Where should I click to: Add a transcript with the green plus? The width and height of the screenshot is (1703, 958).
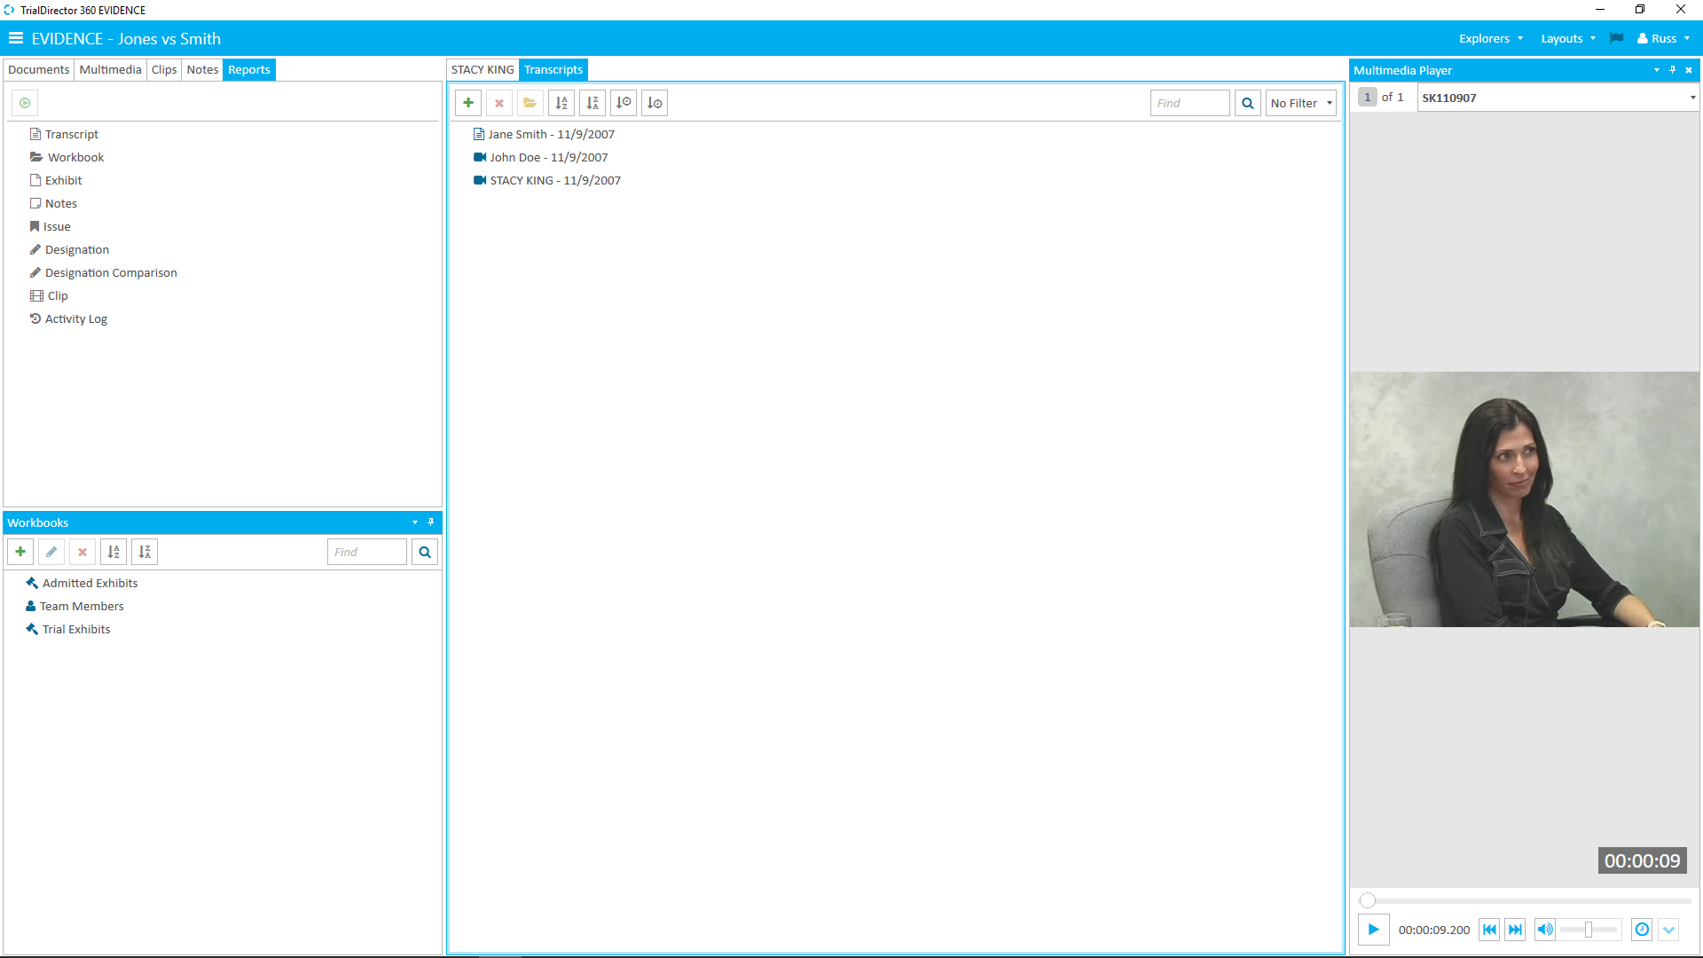pyautogui.click(x=468, y=103)
